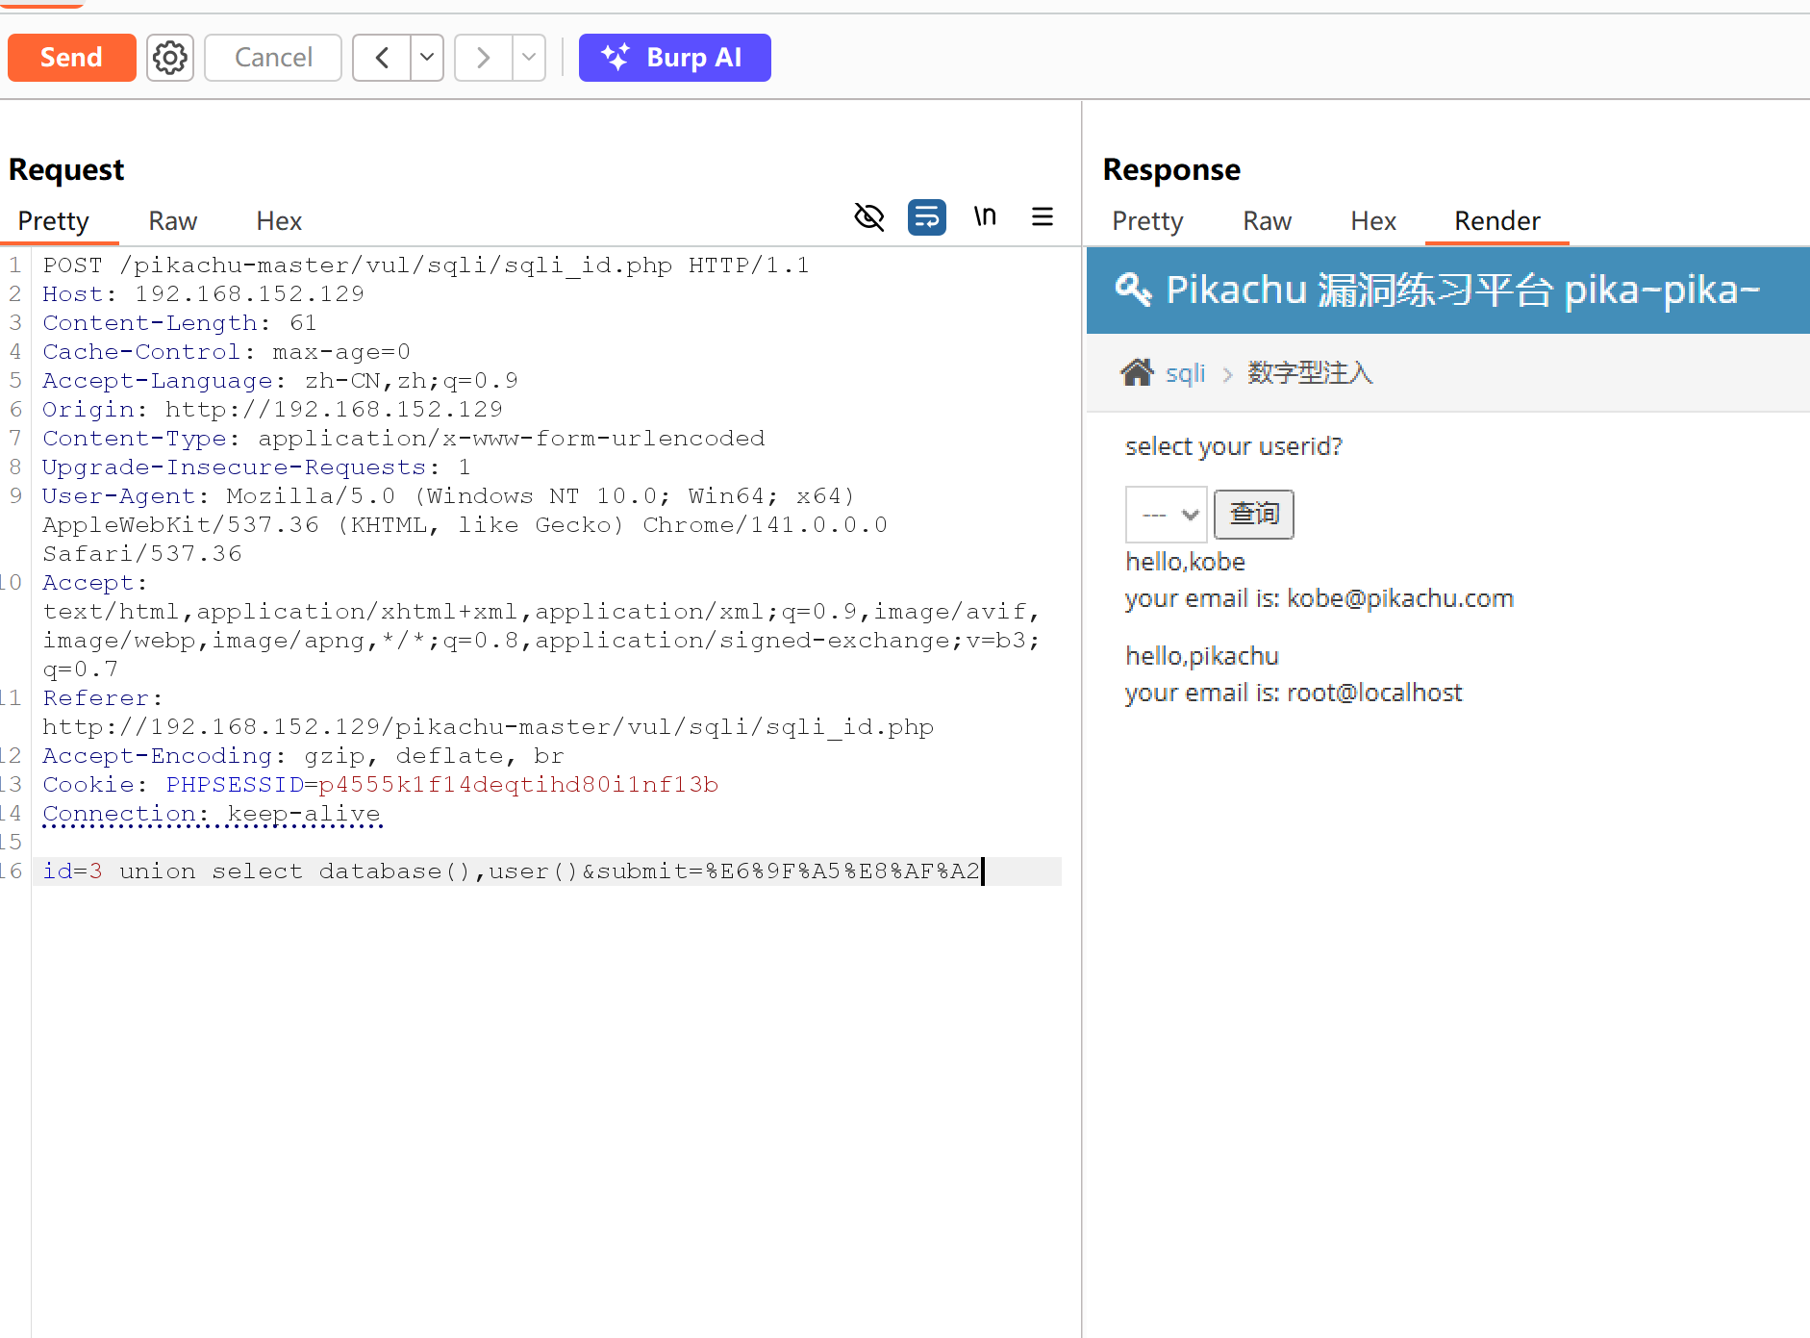Select the Response Render tab

click(1497, 221)
